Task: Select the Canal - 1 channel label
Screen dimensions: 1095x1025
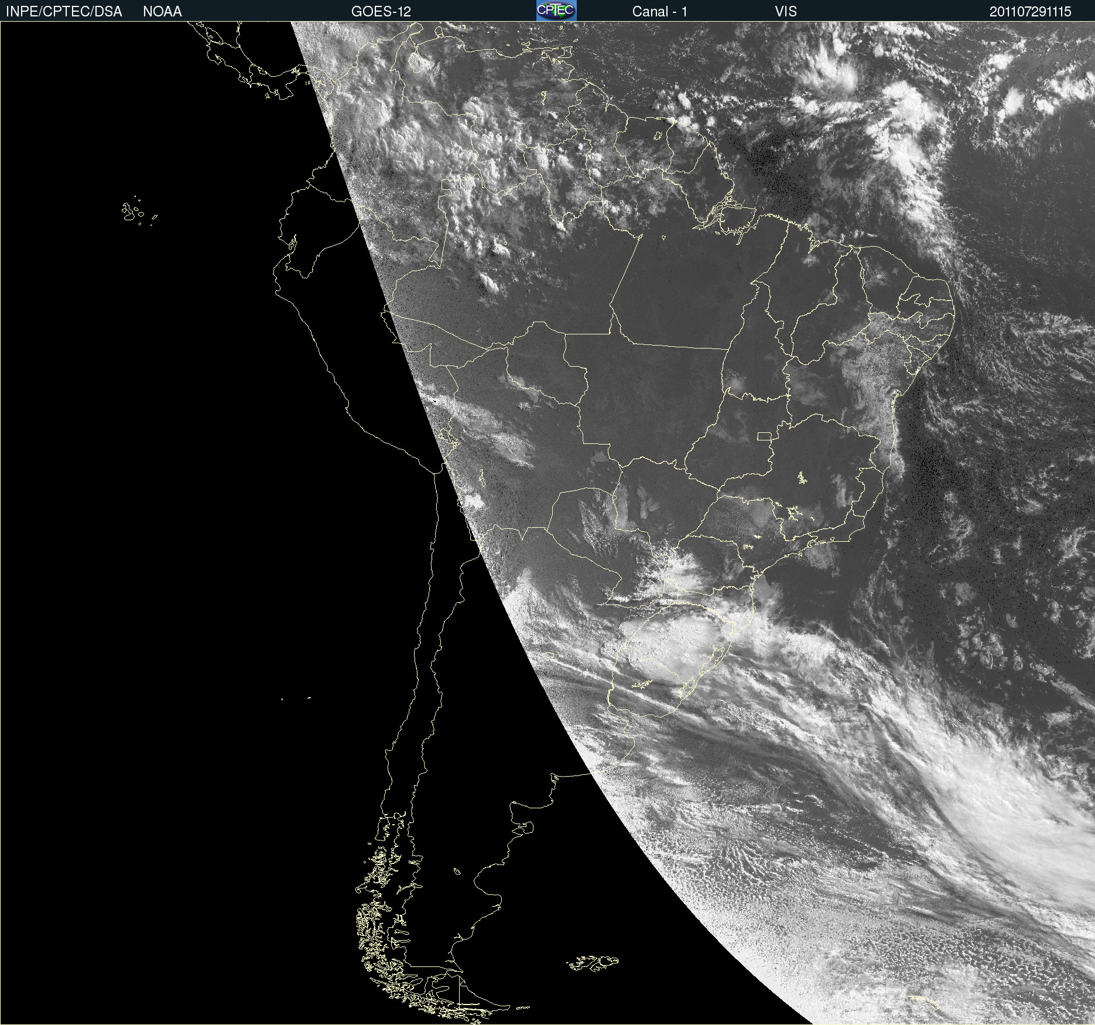Action: pyautogui.click(x=659, y=12)
